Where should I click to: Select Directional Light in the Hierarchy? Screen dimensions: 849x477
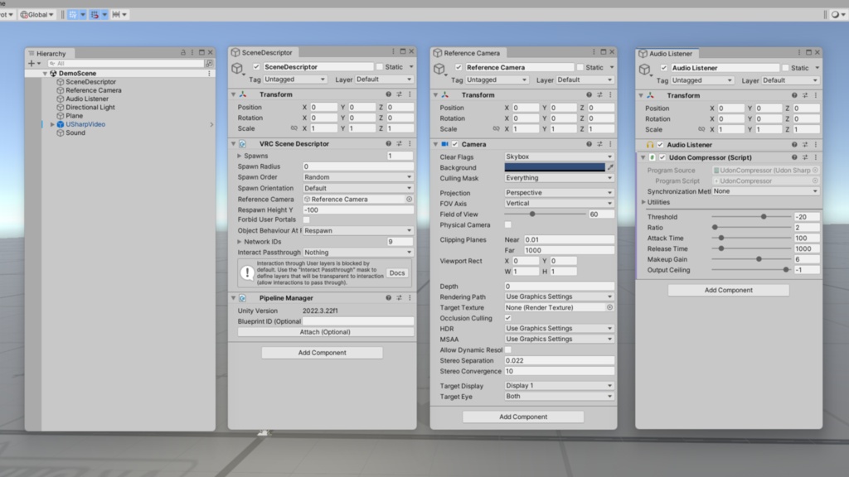[90, 107]
